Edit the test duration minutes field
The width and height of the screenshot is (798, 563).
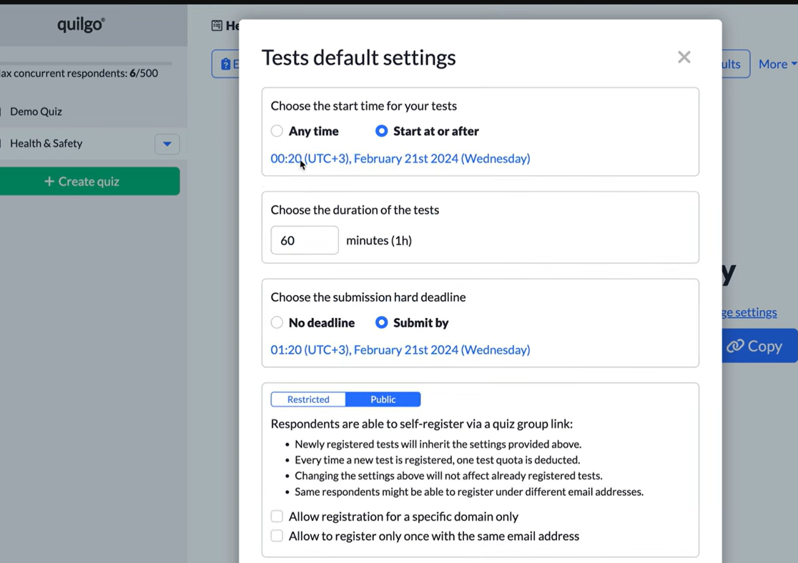pos(304,240)
